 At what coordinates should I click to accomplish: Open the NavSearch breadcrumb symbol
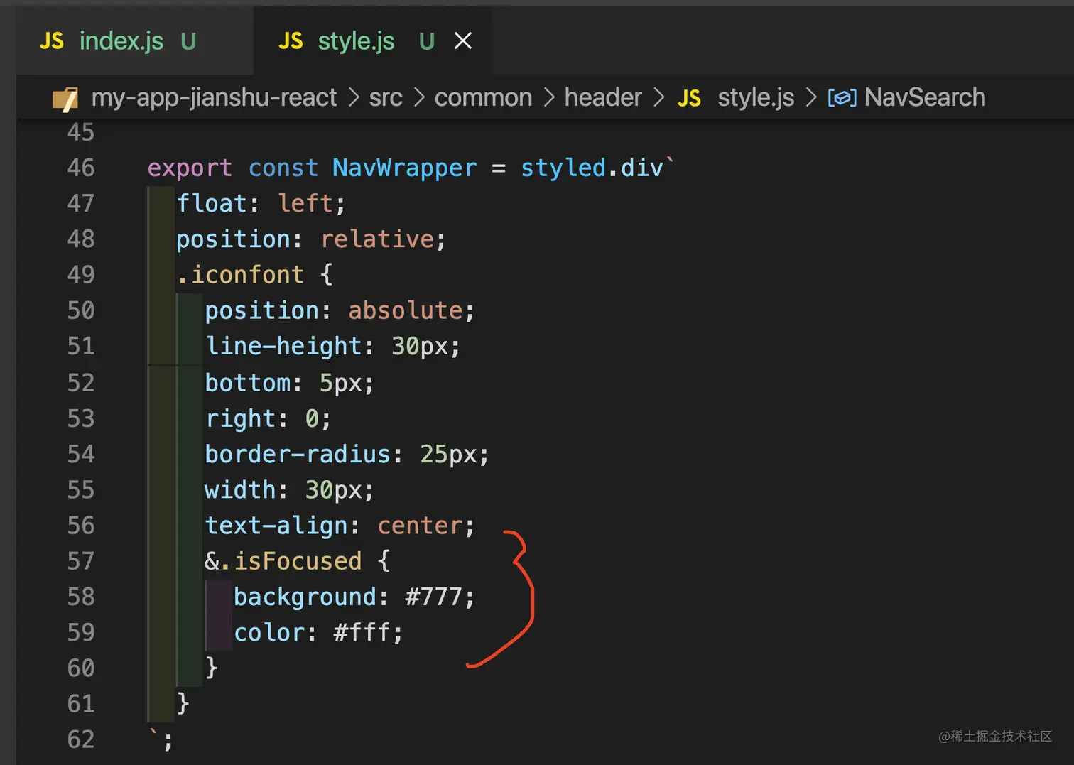tap(925, 97)
